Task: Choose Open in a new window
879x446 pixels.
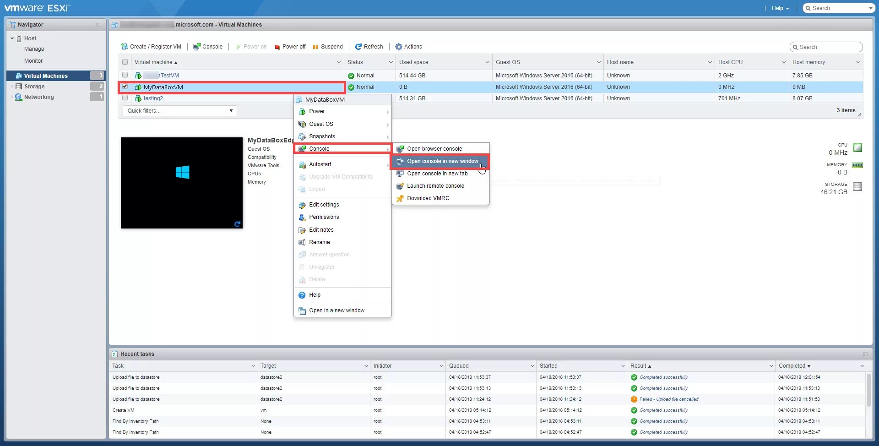Action: [x=342, y=310]
